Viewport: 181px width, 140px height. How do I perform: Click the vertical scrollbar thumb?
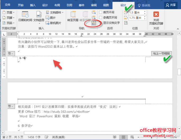pos(179,72)
